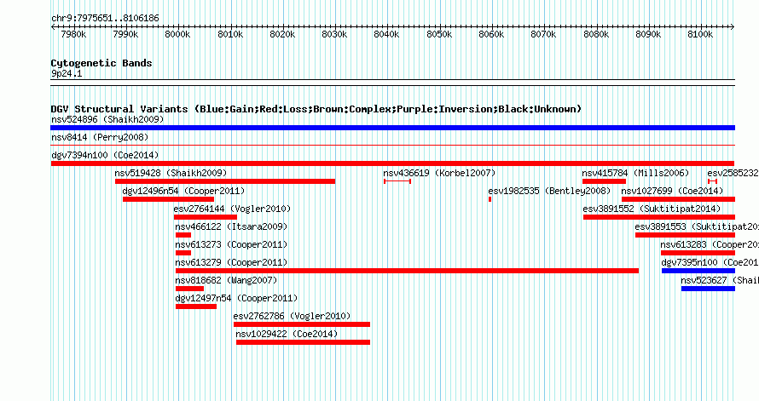Click the esv3891552 (Suktitipat2014) red bar
This screenshot has height=401, width=759.
click(659, 217)
